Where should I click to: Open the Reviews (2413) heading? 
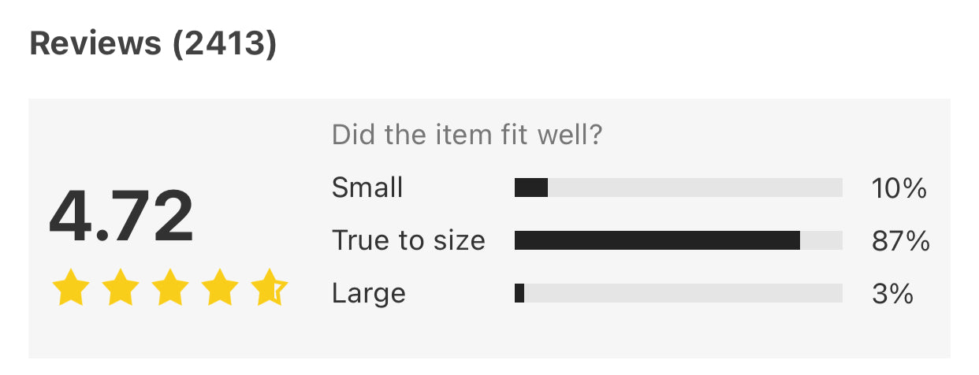(x=153, y=45)
